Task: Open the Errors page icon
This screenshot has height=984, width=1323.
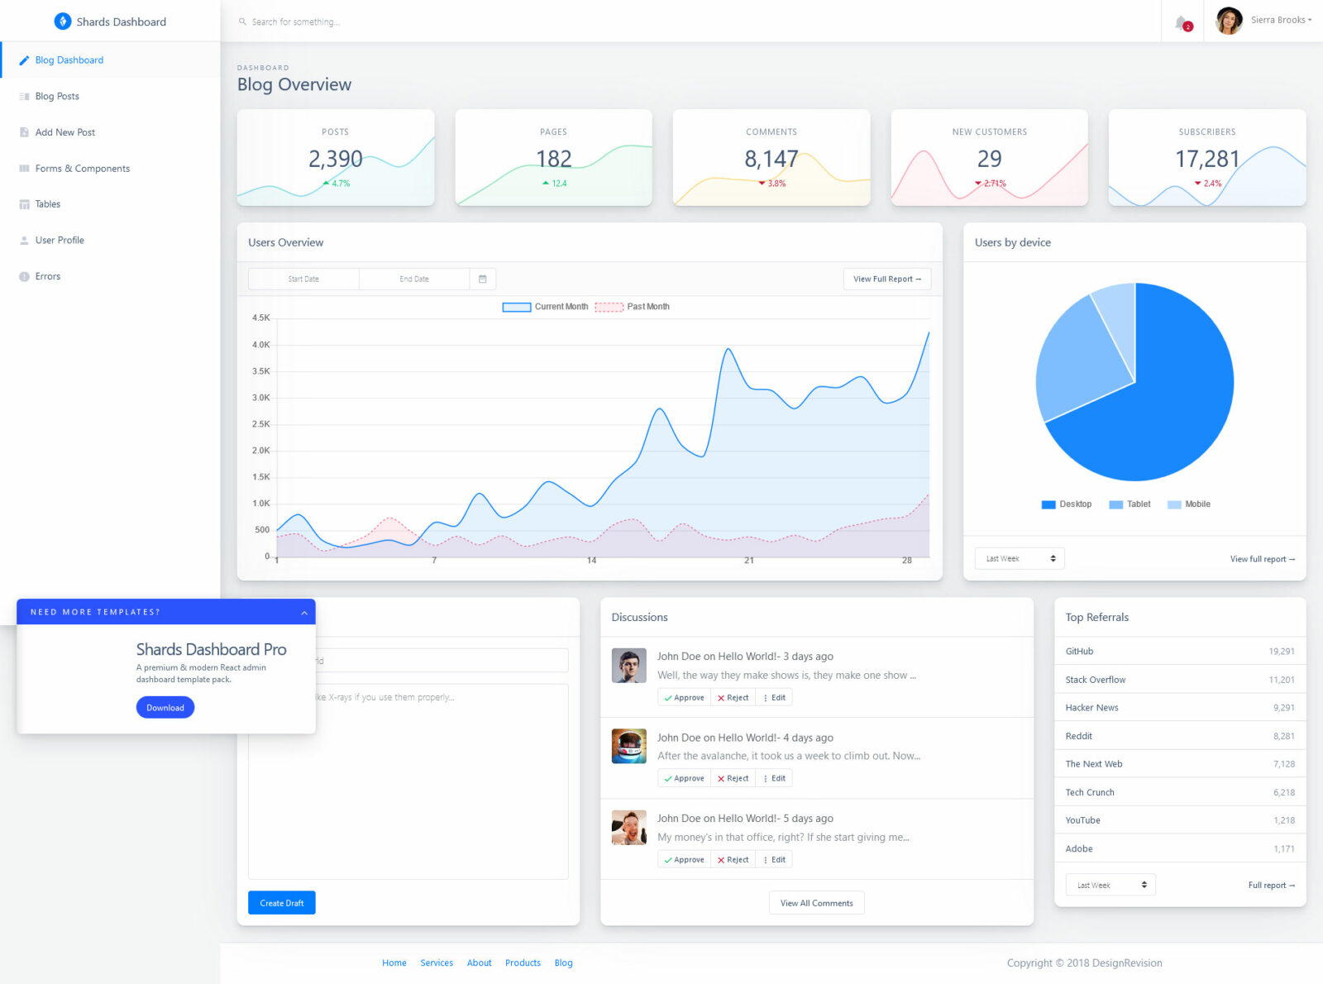Action: (22, 276)
